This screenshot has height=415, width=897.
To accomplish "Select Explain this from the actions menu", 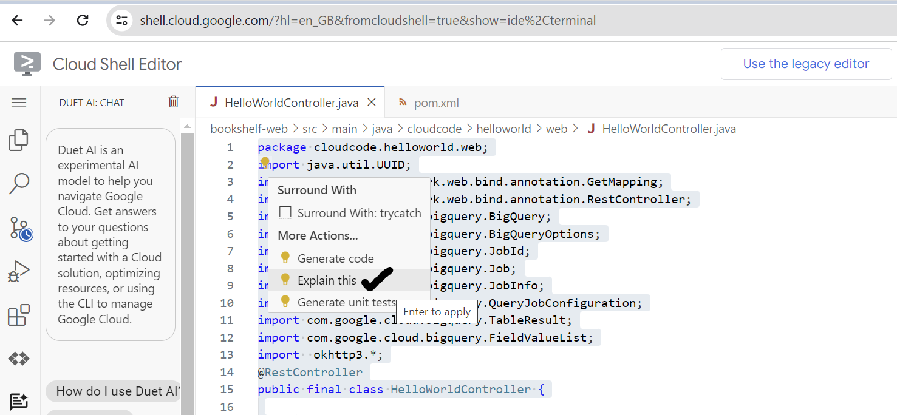I will tap(327, 280).
